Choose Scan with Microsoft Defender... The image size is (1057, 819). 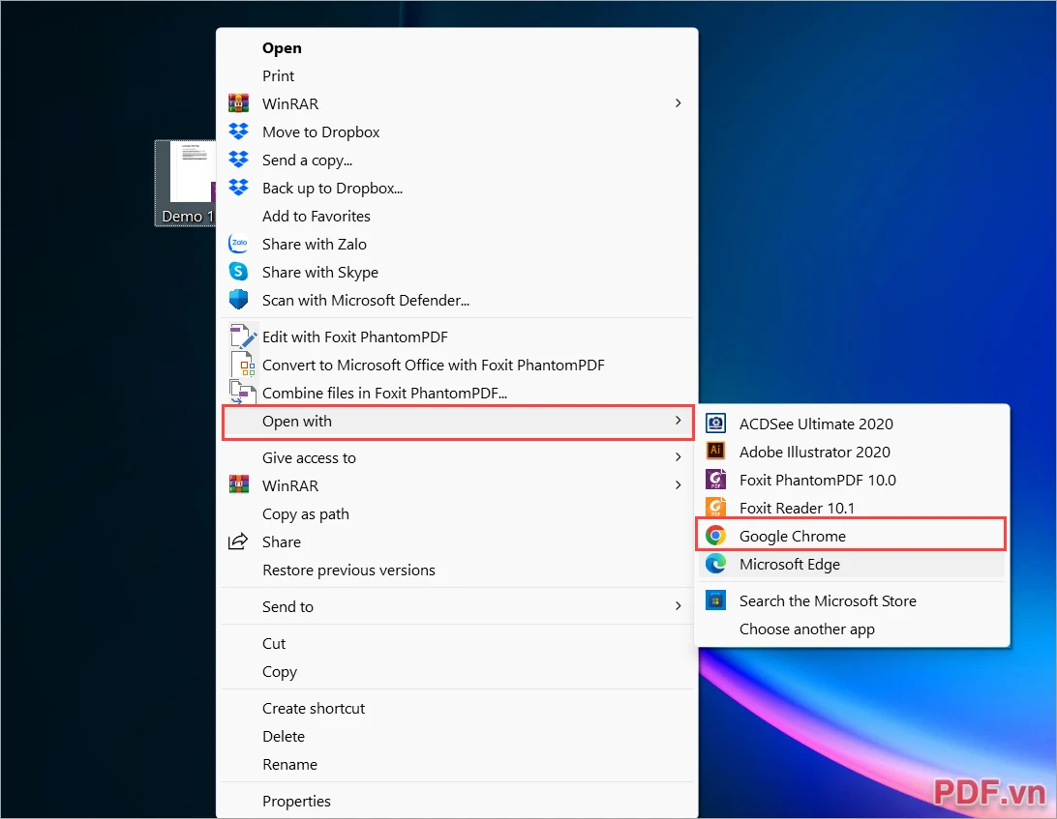pos(457,301)
